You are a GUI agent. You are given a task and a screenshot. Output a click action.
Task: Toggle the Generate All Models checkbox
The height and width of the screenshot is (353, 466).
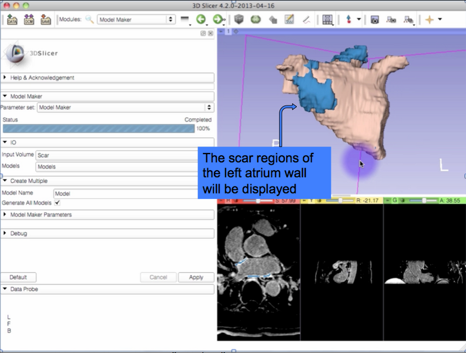click(57, 203)
